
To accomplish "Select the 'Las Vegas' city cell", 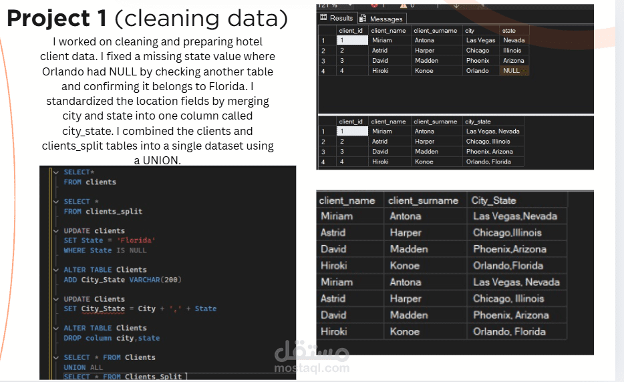I will tap(480, 40).
